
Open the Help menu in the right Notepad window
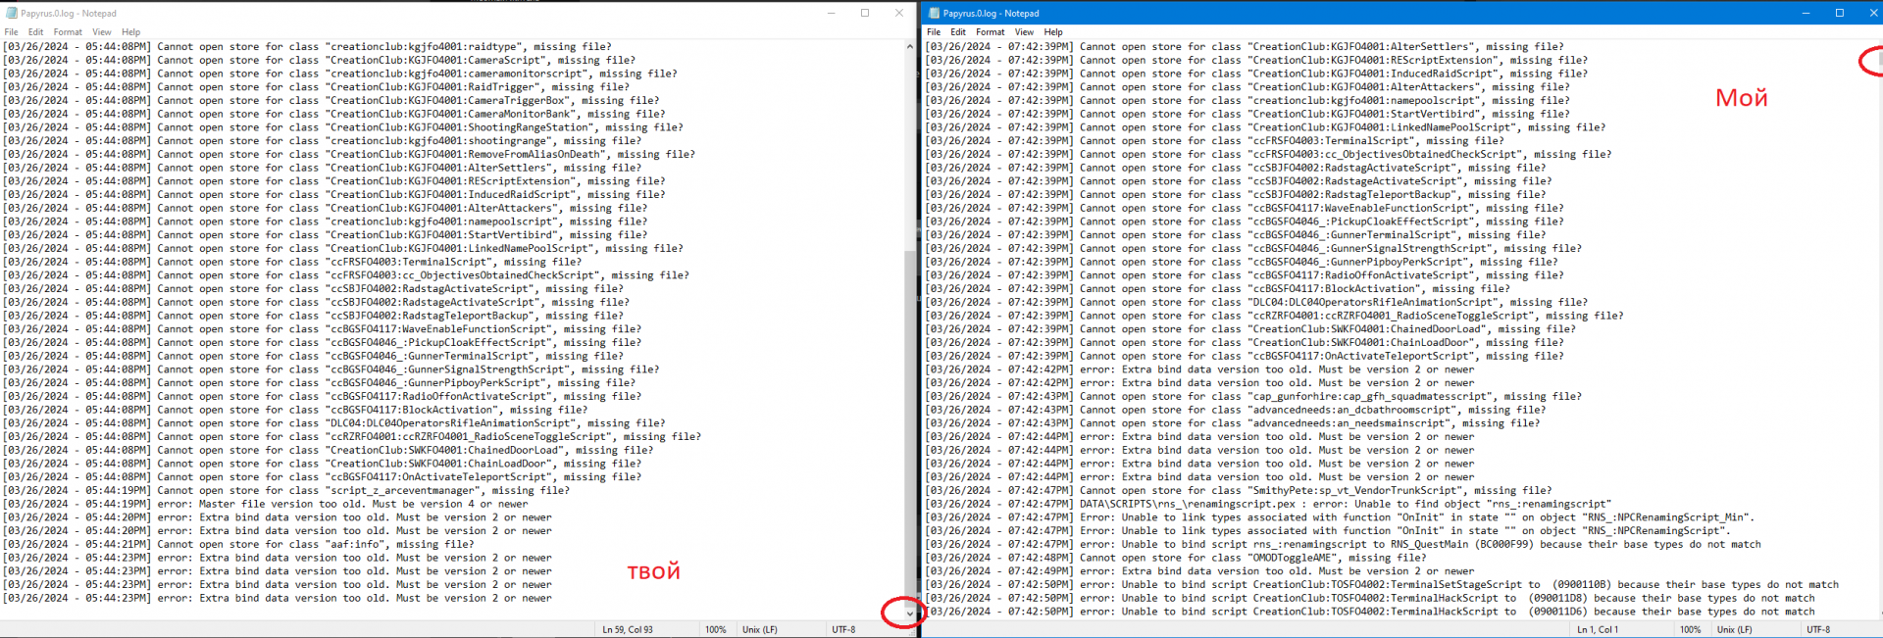pos(1053,32)
